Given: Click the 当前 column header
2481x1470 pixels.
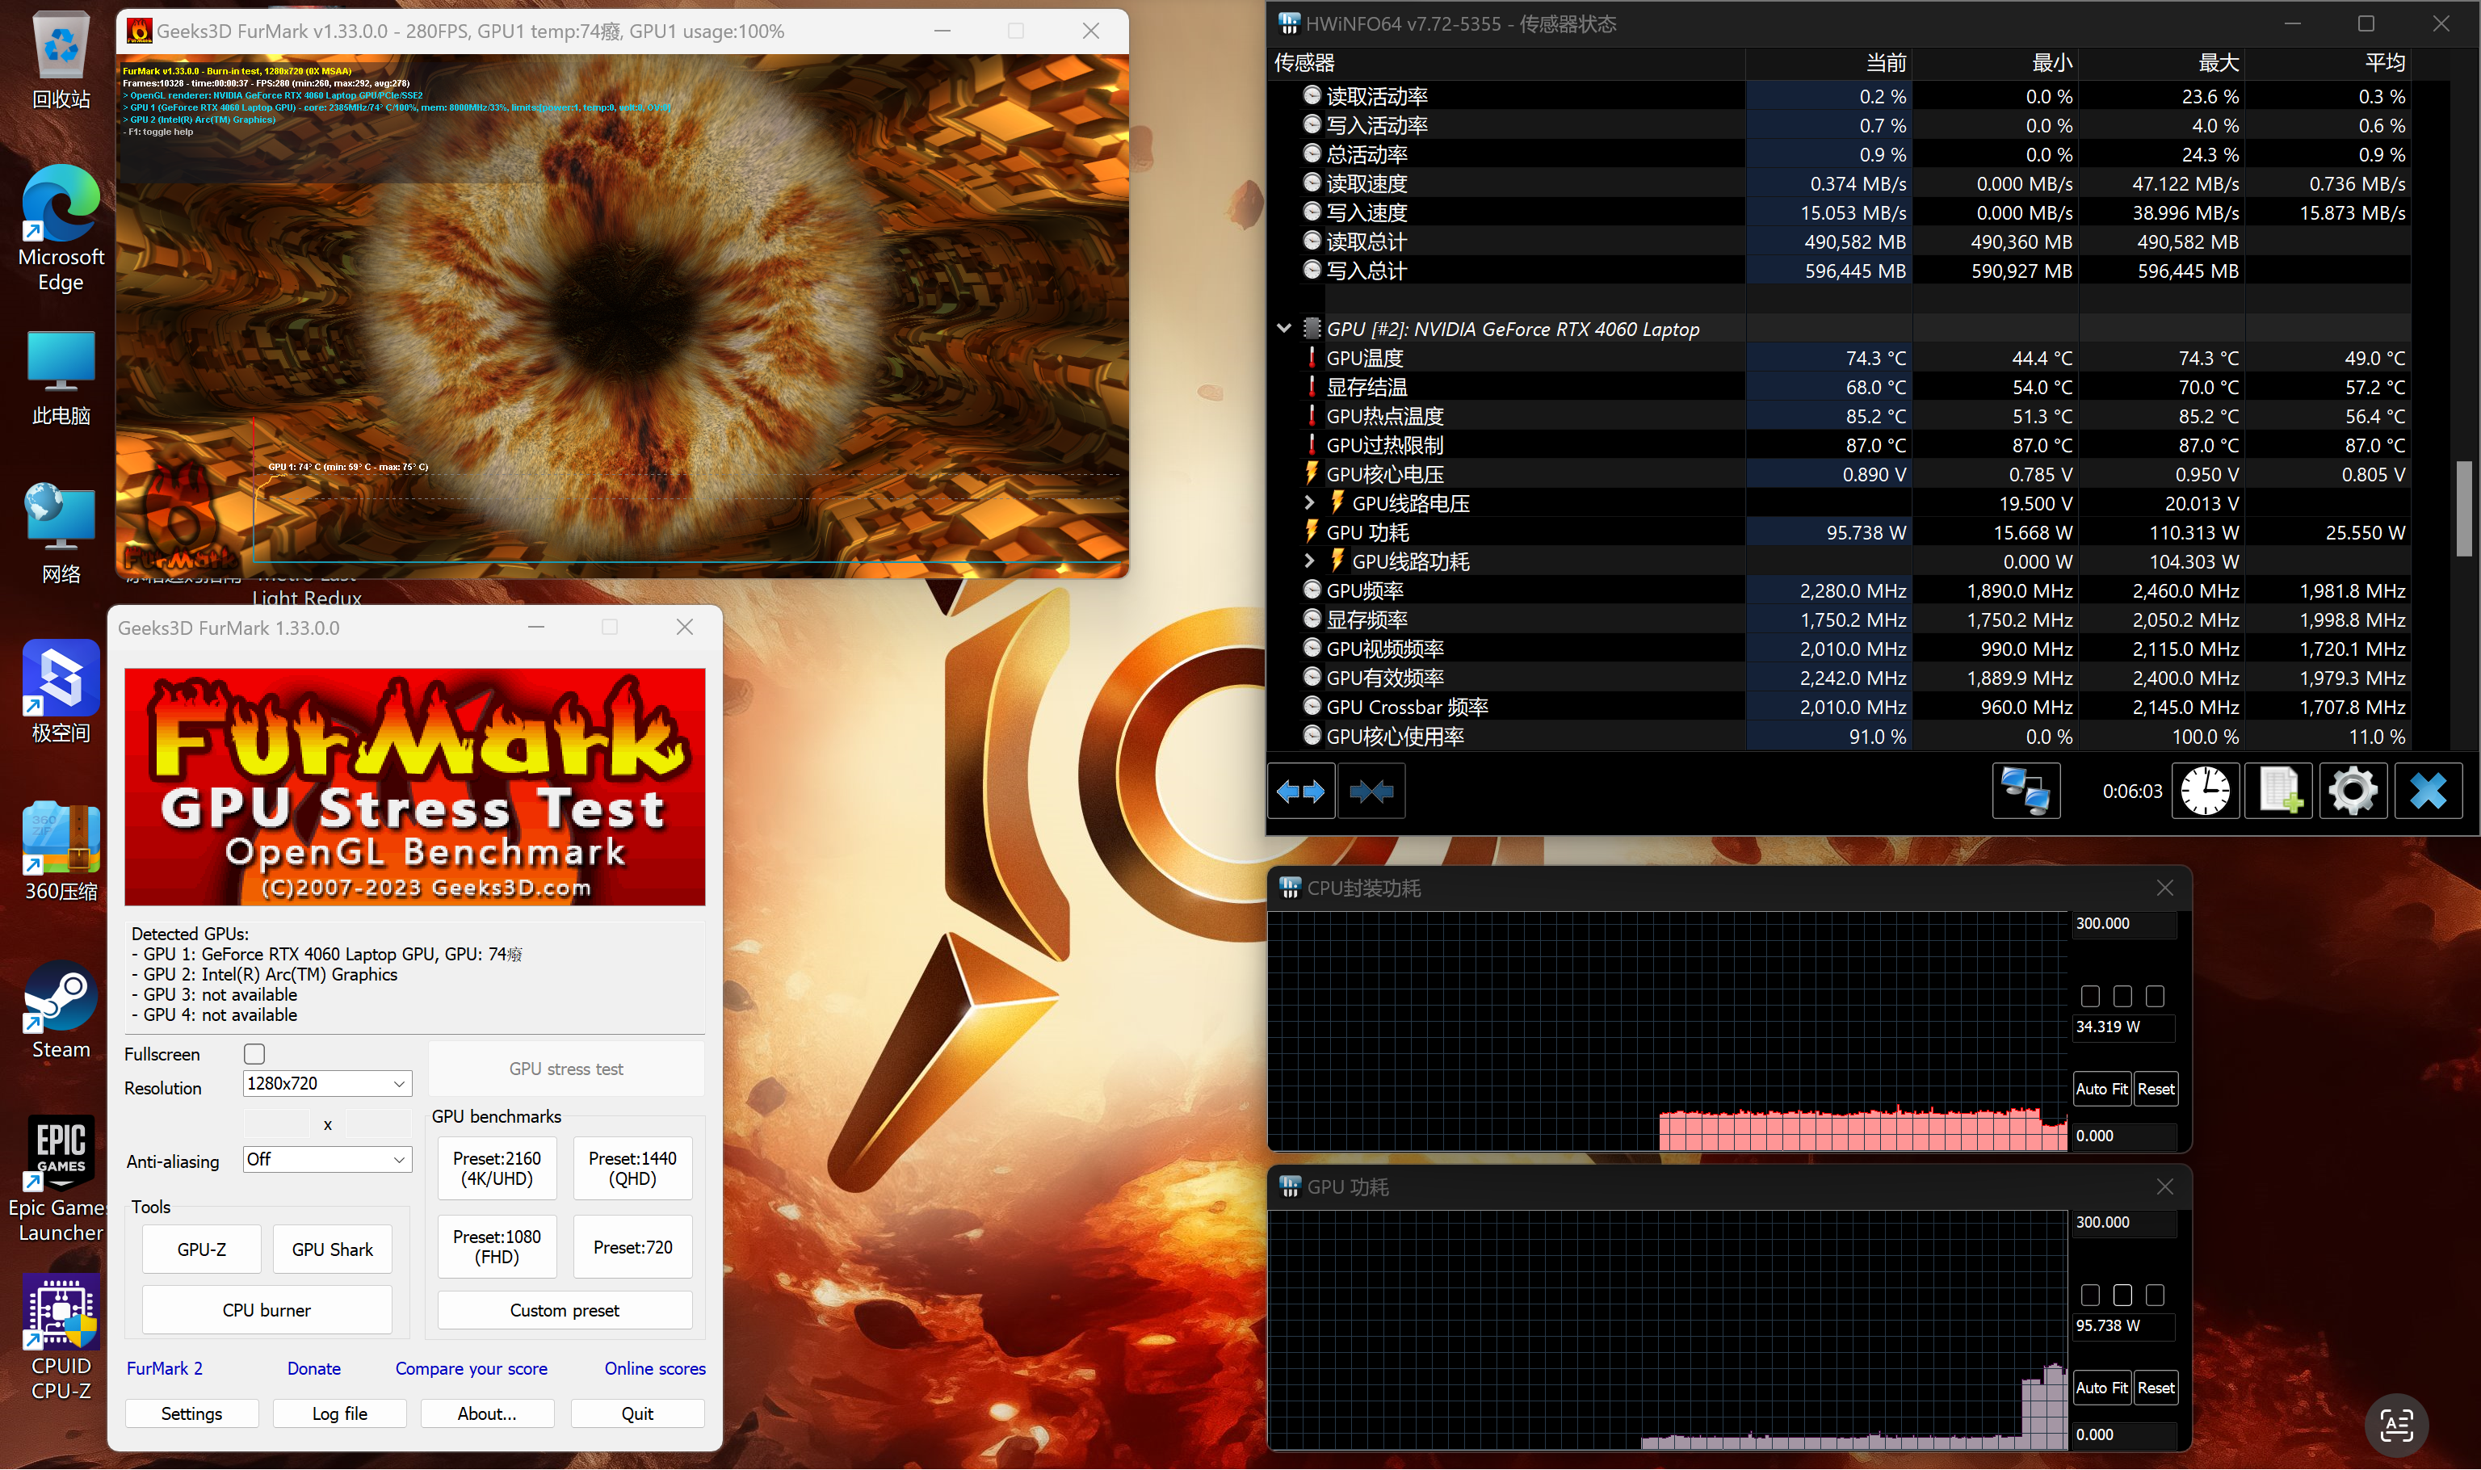Looking at the screenshot, I should click(1828, 63).
